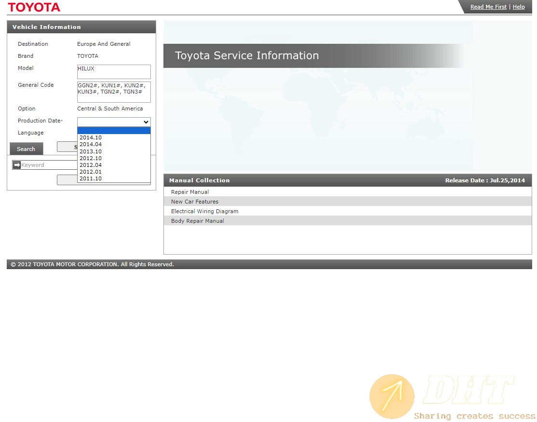The image size is (537, 422).
Task: Click the General Code label
Action: (36, 85)
